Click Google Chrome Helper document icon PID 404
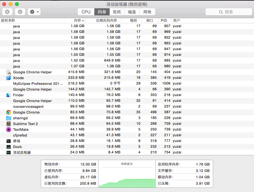This screenshot has height=192, width=254. coord(9,72)
